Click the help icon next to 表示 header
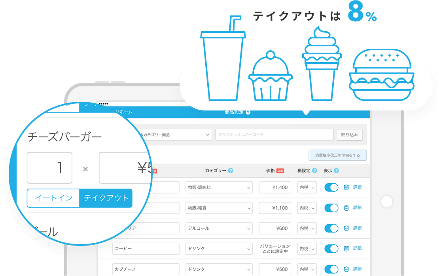Viewport: 441px width, 276px height. pos(336,171)
